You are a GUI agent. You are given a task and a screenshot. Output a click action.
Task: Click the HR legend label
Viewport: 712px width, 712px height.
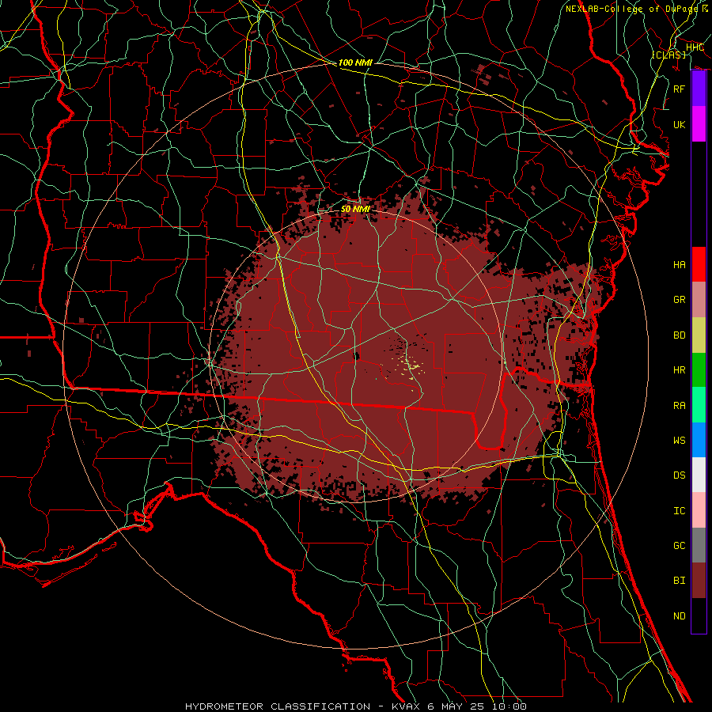[679, 369]
